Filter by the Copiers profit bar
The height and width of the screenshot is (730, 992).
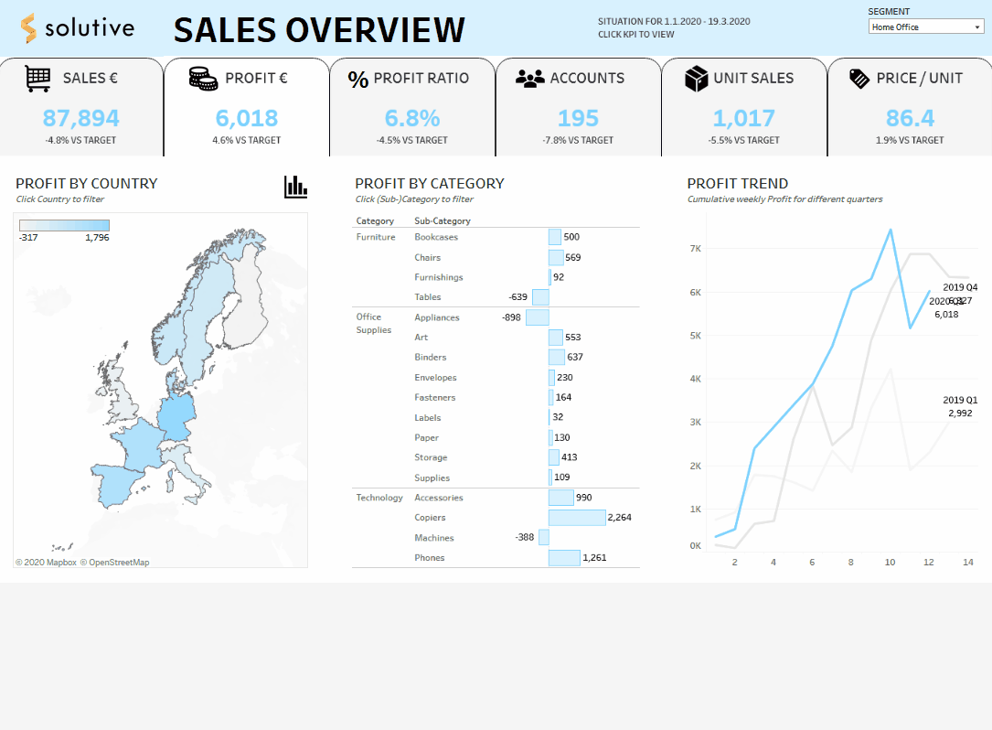coord(577,518)
